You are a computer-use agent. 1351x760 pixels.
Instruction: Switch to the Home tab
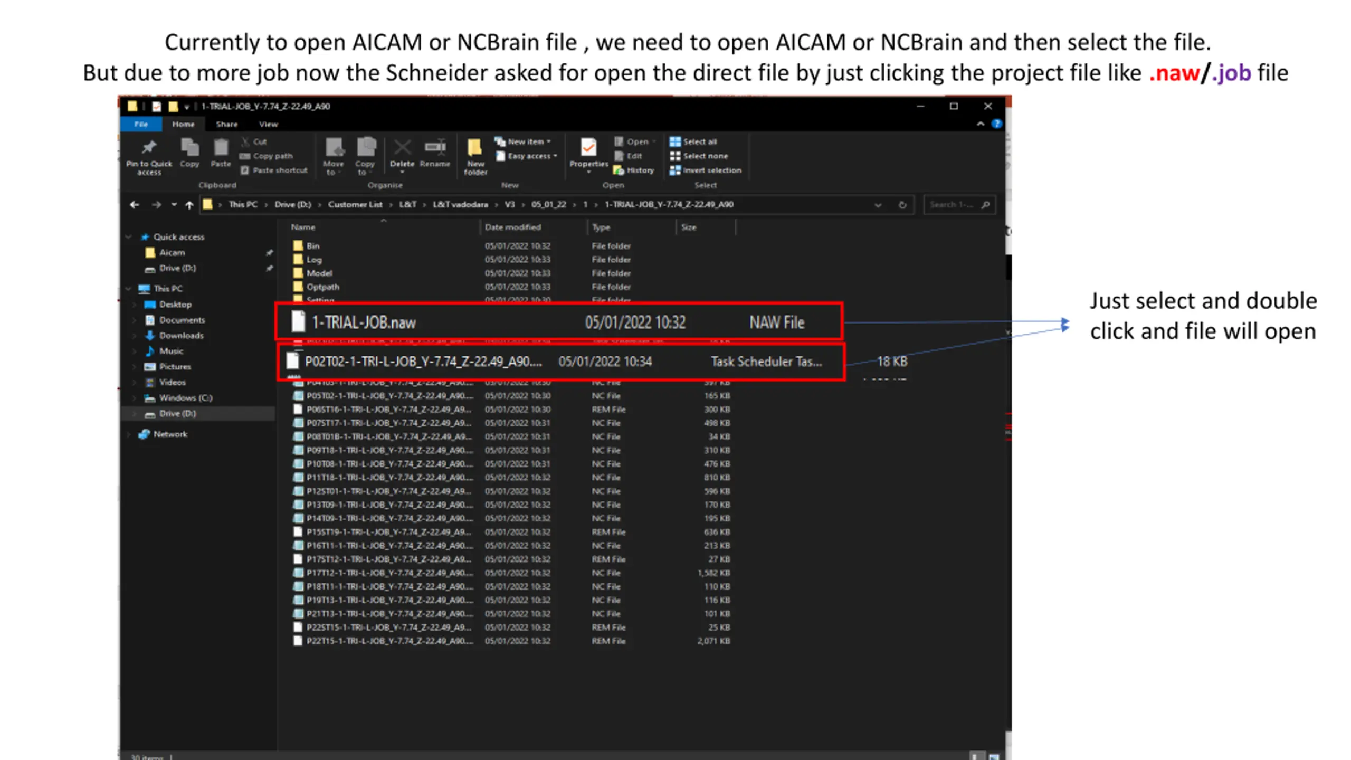pyautogui.click(x=183, y=124)
